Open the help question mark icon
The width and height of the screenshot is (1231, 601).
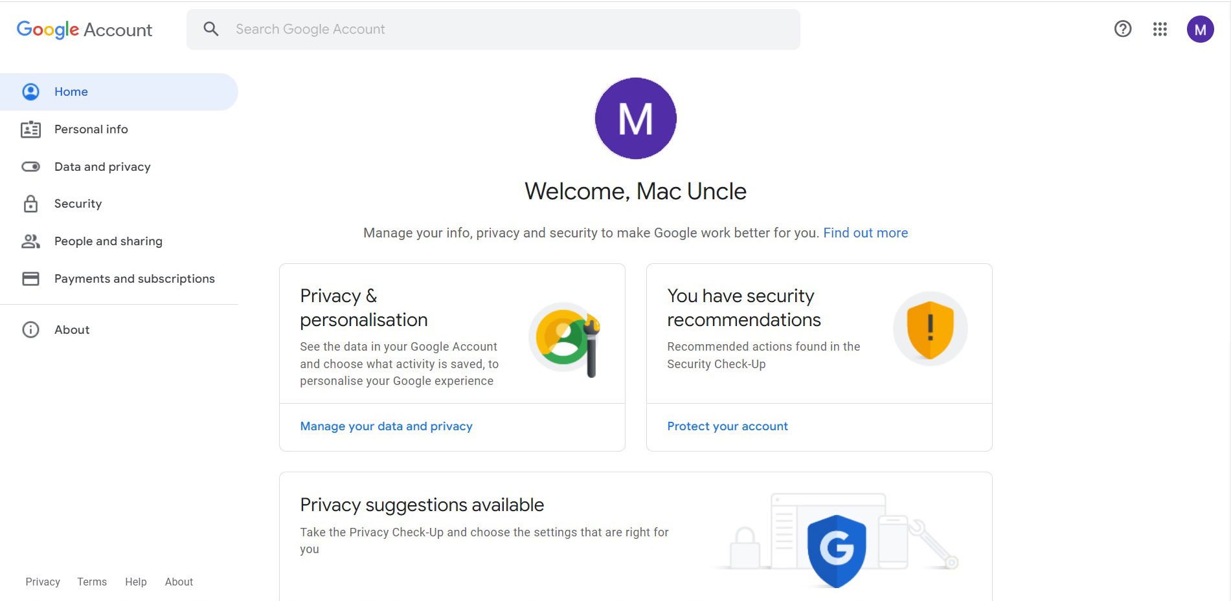coord(1122,29)
